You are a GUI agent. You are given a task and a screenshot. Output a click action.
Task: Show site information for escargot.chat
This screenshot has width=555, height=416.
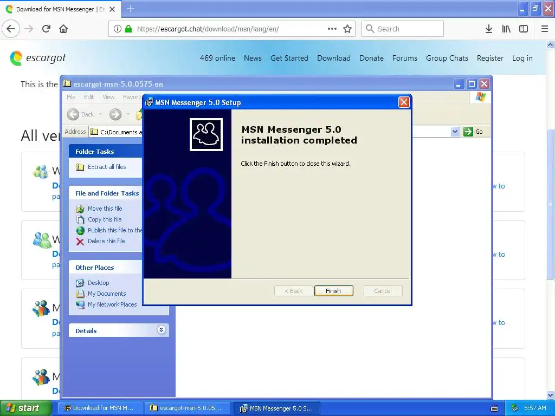click(x=117, y=29)
